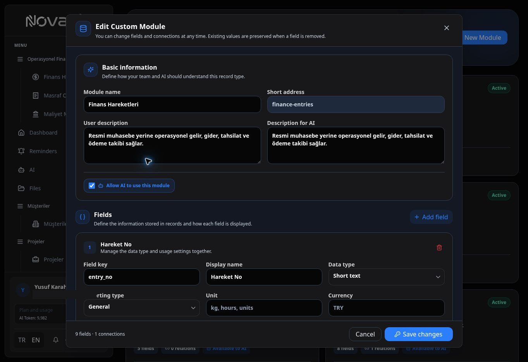Click the Description for AI textarea
Viewport: 528px width, 362px height.
(x=356, y=145)
